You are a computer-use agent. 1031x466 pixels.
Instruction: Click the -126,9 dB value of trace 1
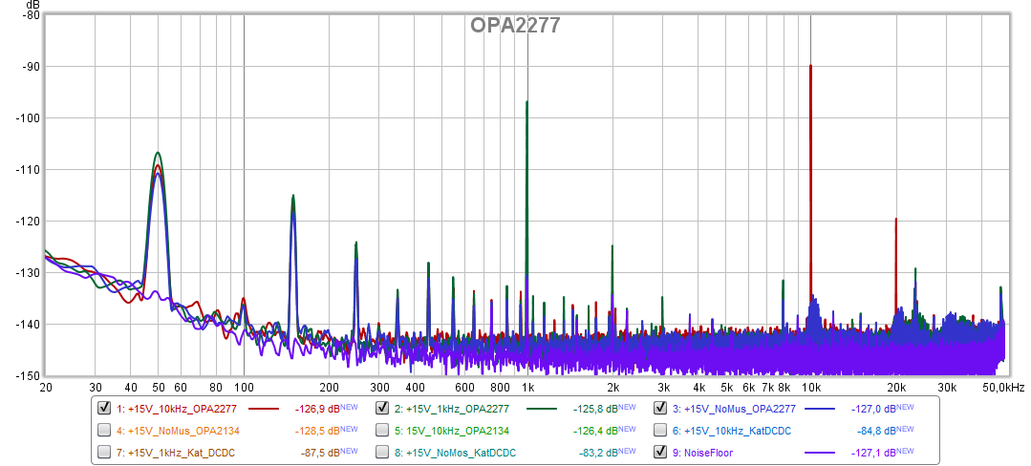[317, 409]
